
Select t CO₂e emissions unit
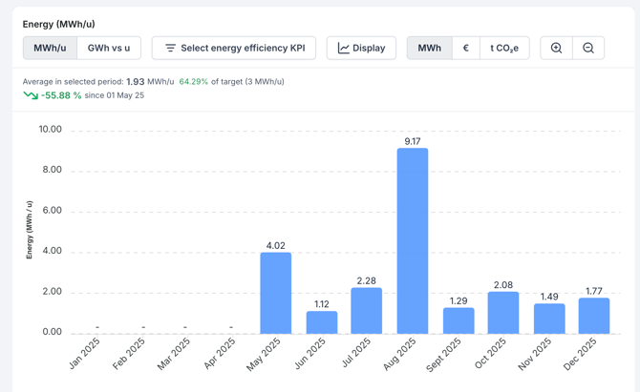504,48
